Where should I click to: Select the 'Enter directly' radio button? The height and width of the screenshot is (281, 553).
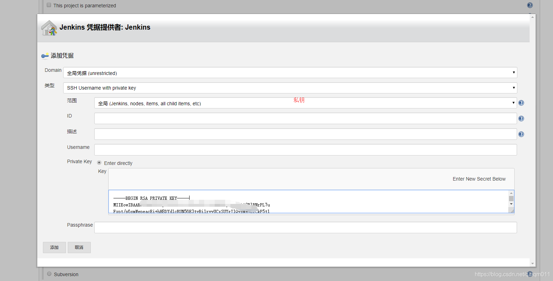(x=99, y=162)
